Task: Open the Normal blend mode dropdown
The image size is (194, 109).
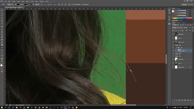Action: pos(177,28)
